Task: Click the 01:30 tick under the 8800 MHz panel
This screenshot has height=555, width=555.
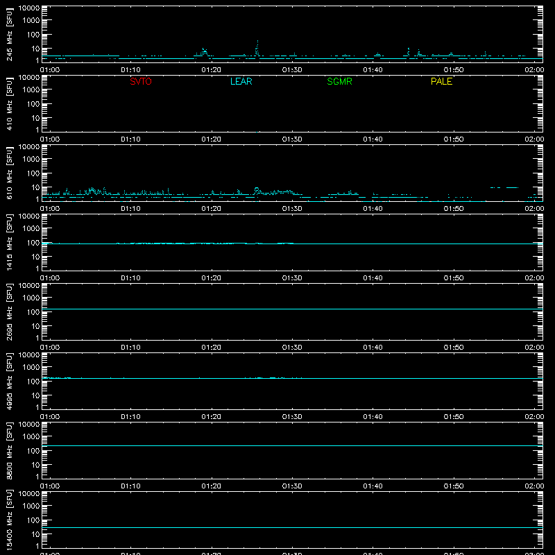Action: pyautogui.click(x=292, y=486)
